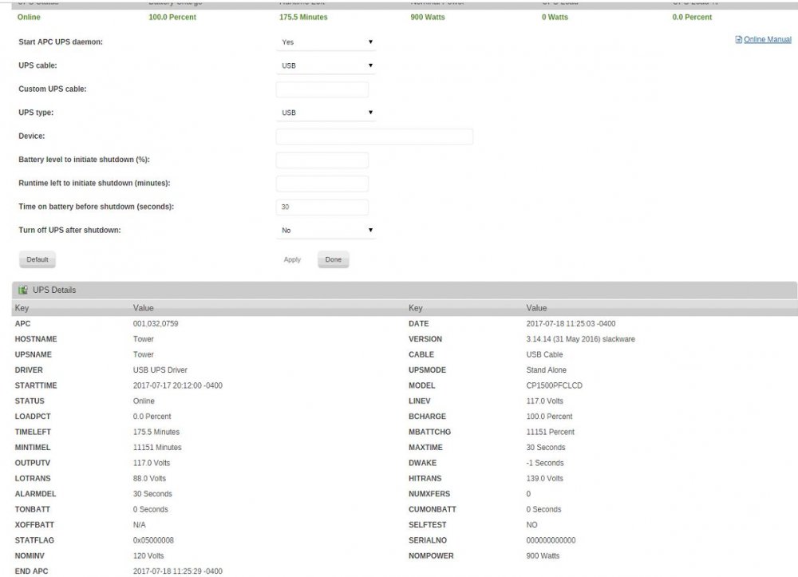798x577 pixels.
Task: Click the STARTTIME value 2017-07-17 20:12:00
Action: click(178, 385)
